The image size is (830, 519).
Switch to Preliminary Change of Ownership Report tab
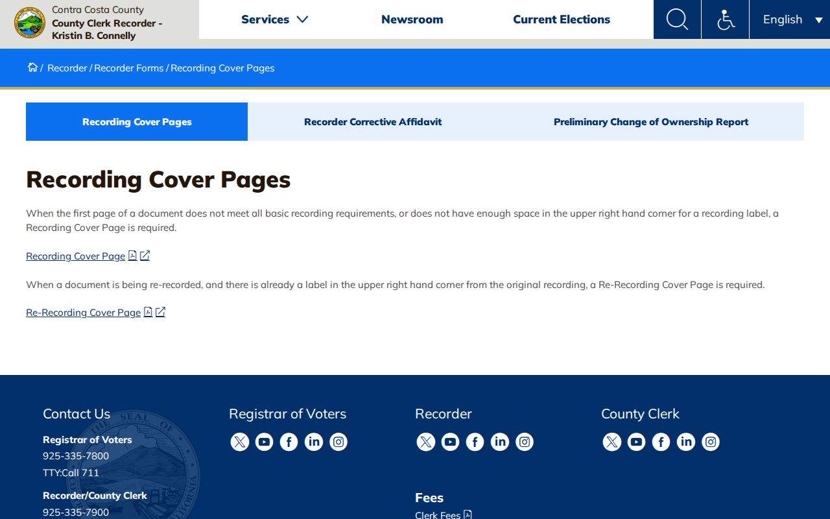(x=651, y=122)
